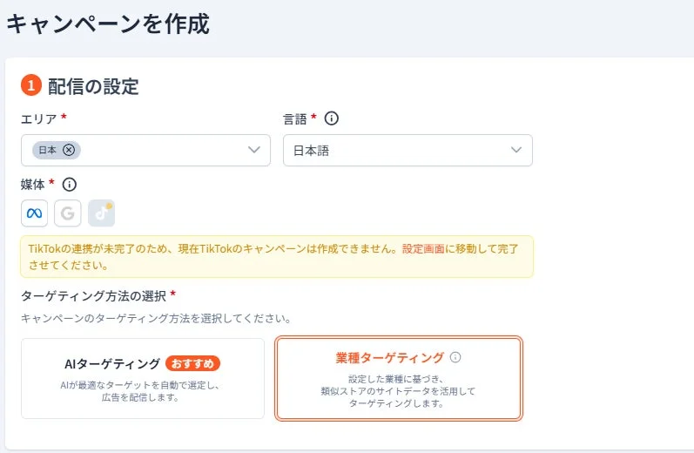Open the 日本語 language combo box
694x453 pixels.
(x=408, y=151)
